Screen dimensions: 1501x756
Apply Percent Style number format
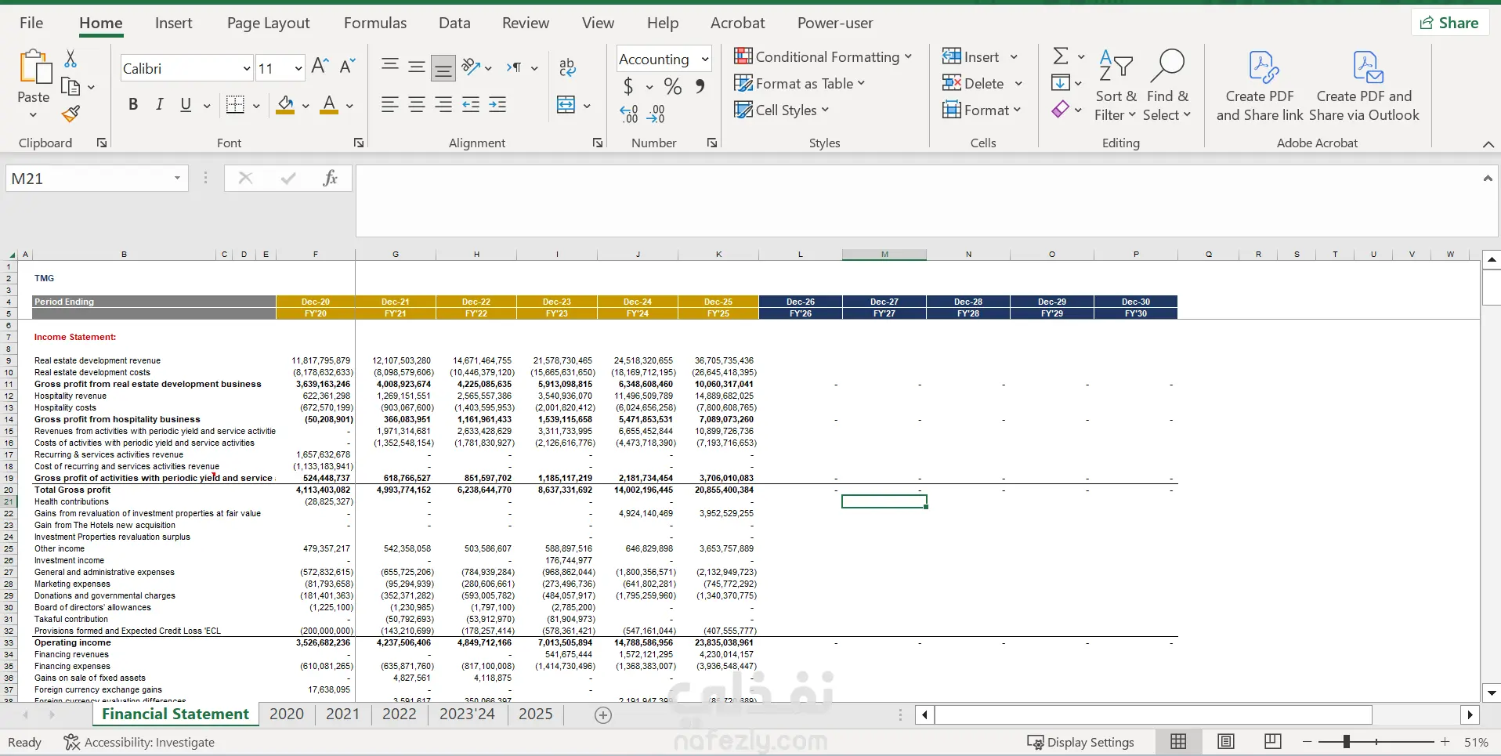coord(672,86)
